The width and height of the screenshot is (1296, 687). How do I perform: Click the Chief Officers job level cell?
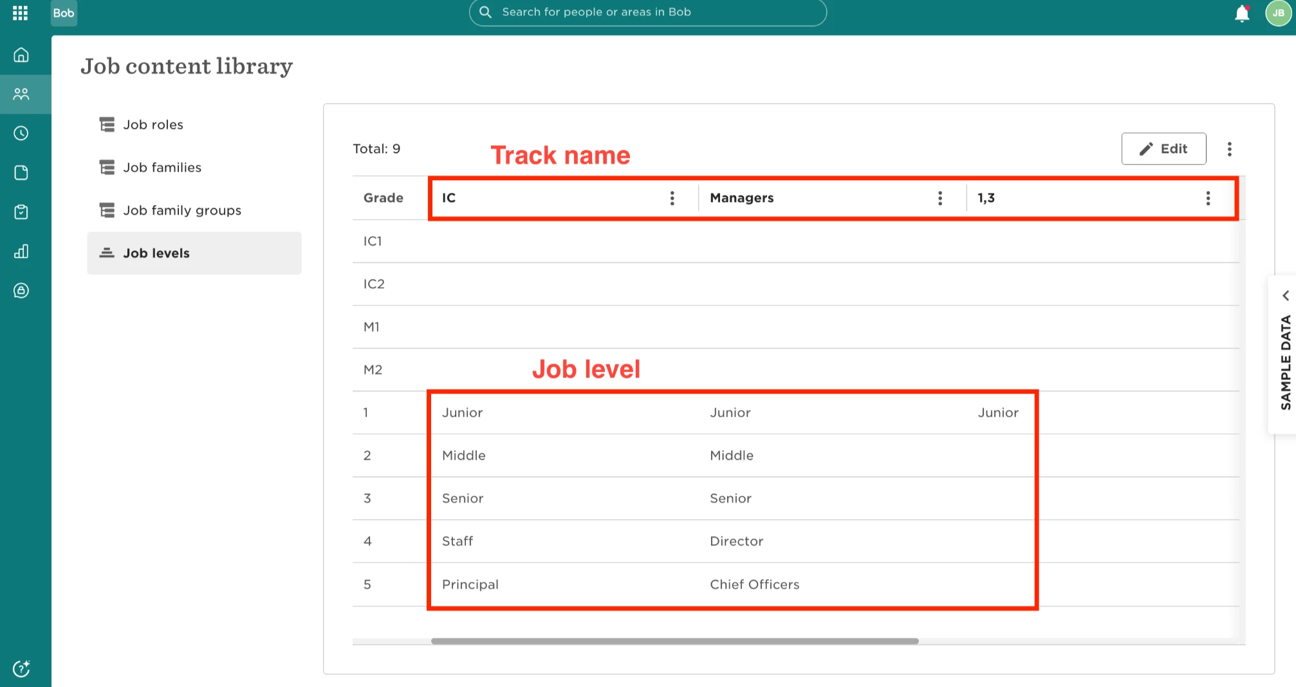pyautogui.click(x=755, y=585)
